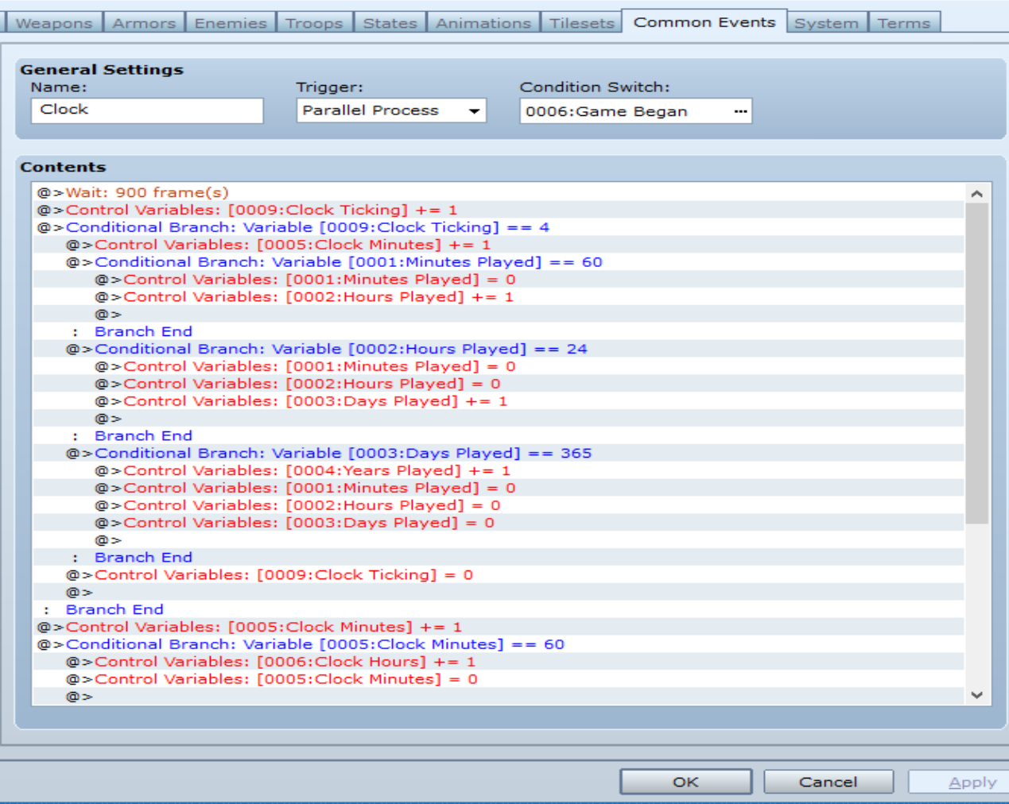Screen dimensions: 1009x804
Task: Click the scrollbar up arrow in Contents
Action: [x=977, y=193]
